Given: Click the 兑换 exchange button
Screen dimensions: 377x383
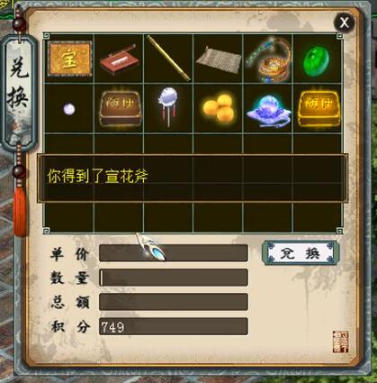Looking at the screenshot, I should 301,253.
